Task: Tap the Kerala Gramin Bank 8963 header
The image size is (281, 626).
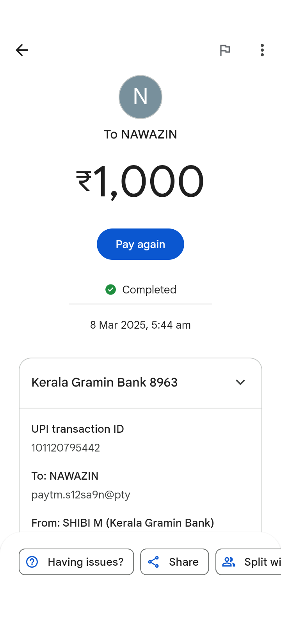Action: click(x=105, y=382)
